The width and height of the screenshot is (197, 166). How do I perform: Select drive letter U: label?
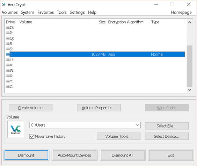(12, 60)
